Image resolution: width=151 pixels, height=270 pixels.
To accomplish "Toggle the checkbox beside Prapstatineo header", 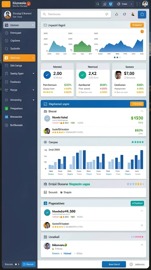I will pos(45,203).
